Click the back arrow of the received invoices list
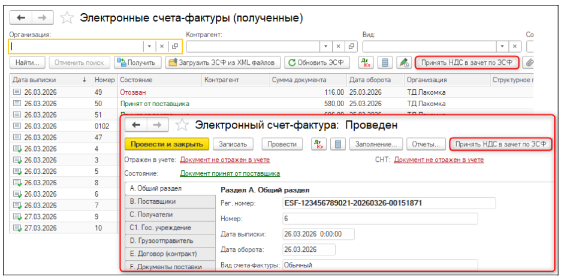Screen dimensions: 564x280 tap(21, 18)
